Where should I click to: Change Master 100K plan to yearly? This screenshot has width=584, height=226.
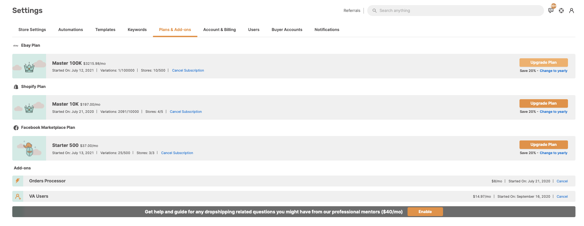pos(554,71)
